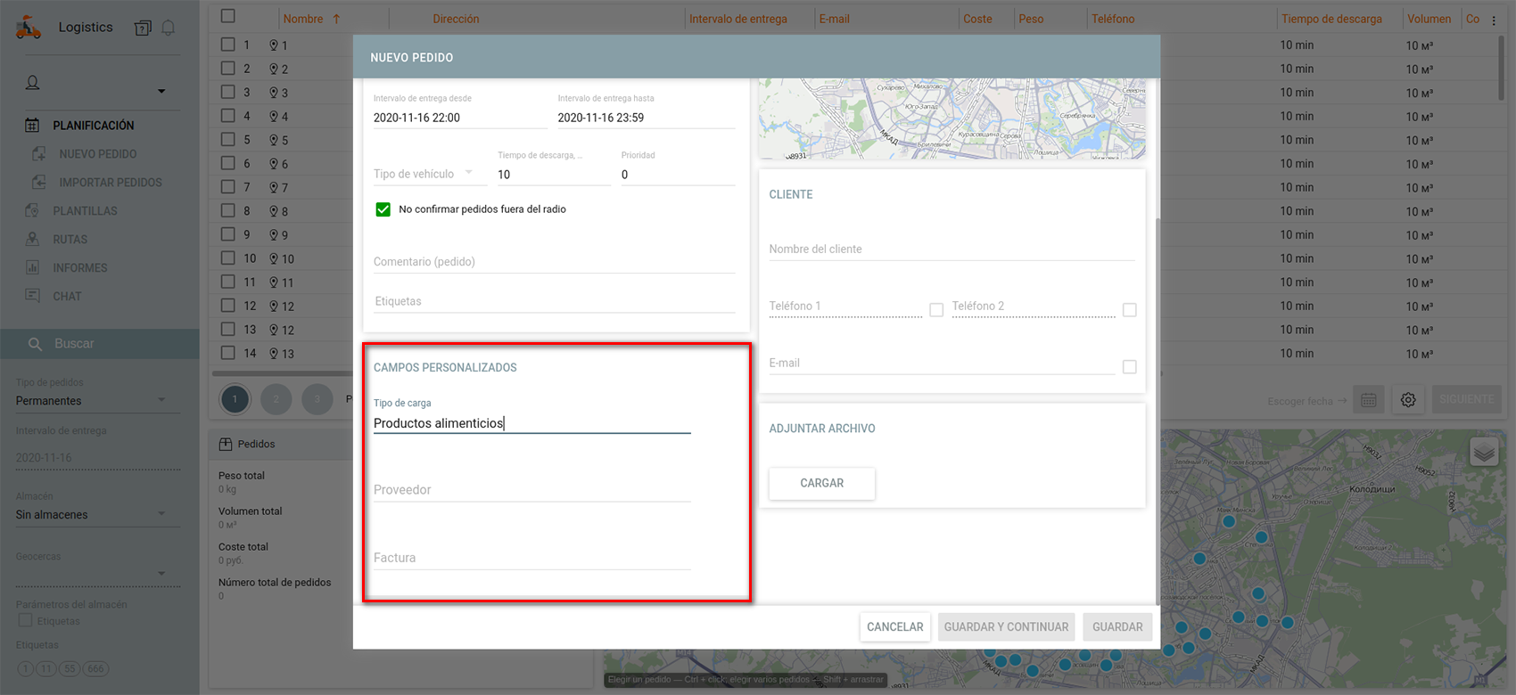
Task: Click the calendar icon next to Escoger fecha
Action: point(1368,400)
